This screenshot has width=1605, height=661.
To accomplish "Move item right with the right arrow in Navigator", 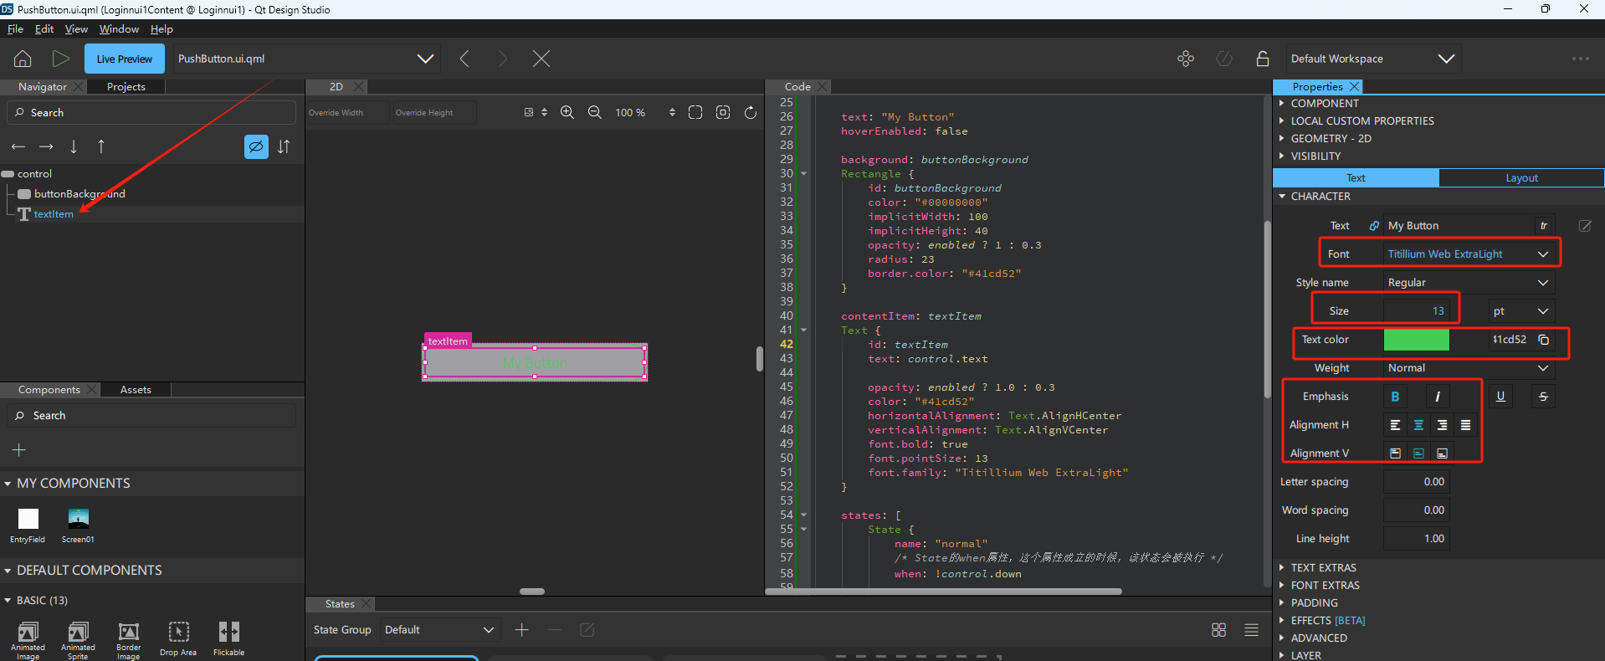I will tap(46, 146).
